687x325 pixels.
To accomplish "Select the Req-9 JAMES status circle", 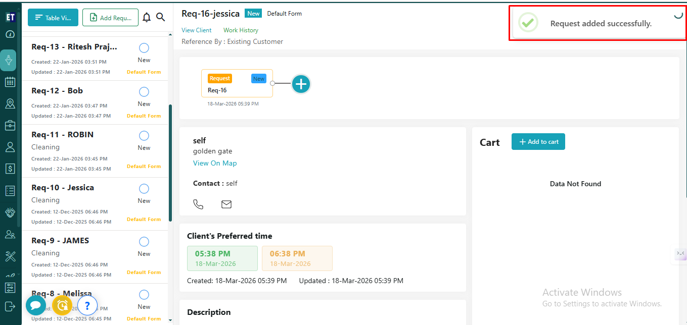I will (x=144, y=242).
